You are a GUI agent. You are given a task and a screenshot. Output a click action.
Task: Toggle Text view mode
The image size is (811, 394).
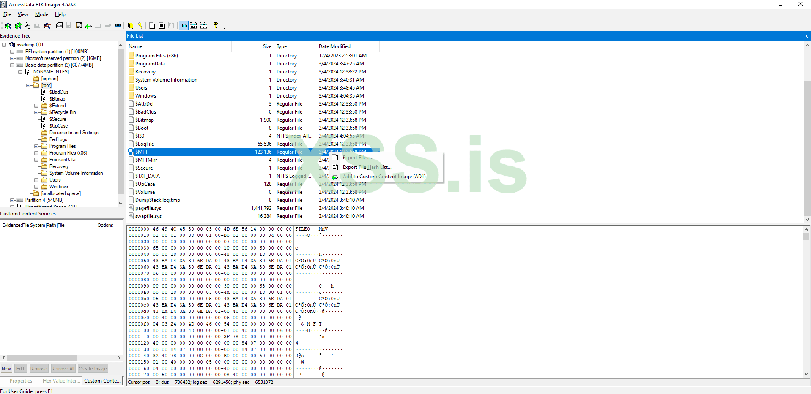tap(194, 26)
